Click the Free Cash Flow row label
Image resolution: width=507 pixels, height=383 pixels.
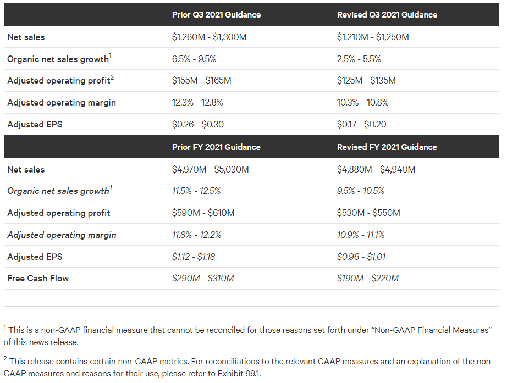point(38,278)
